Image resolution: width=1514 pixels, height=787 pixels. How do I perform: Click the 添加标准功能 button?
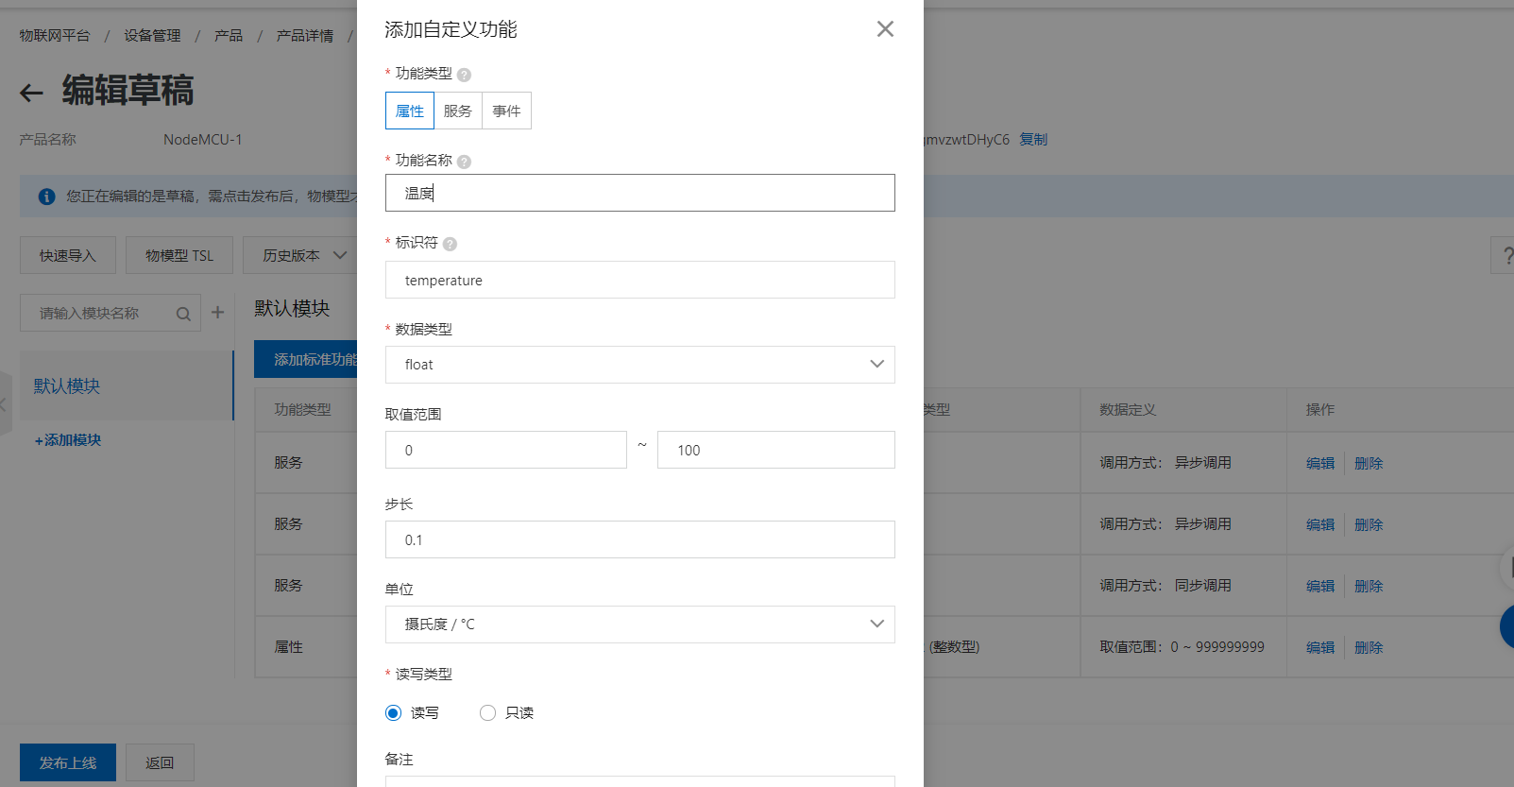(306, 359)
